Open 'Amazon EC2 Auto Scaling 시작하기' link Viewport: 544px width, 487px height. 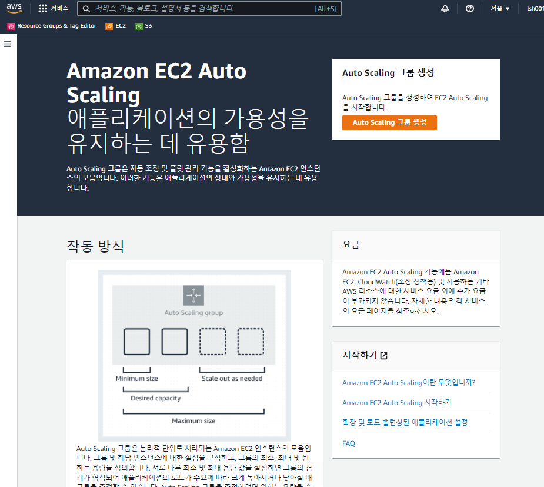tap(396, 403)
